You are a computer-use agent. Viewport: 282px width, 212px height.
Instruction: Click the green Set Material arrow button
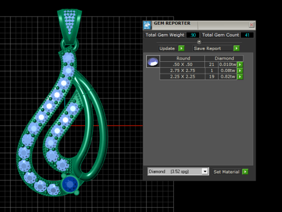pos(245,172)
